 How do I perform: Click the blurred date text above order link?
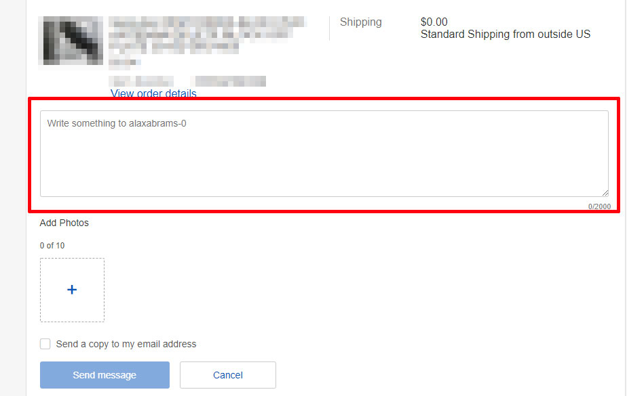click(141, 81)
